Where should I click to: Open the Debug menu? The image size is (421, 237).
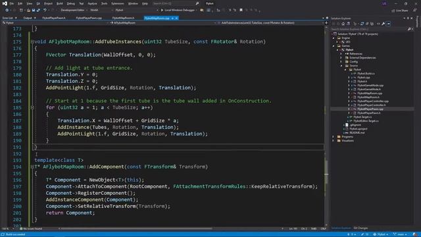71,3
